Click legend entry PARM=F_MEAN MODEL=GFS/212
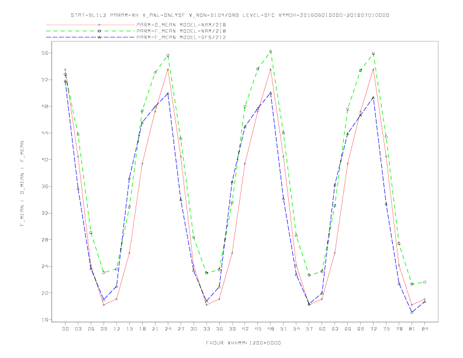This screenshot has width=463, height=358. click(181, 37)
